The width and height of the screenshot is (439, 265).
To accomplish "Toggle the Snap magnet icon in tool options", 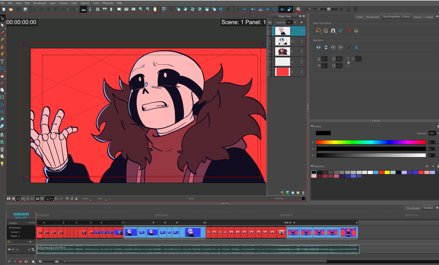I will pyautogui.click(x=333, y=31).
